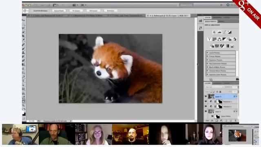This screenshot has width=261, height=147.
Task: Hide the Layer 3 layer
Action: [206, 96]
